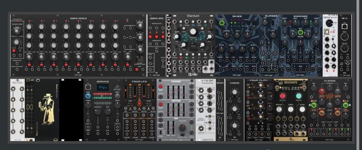Click the Blend knob on Skies

[x=253, y=49]
